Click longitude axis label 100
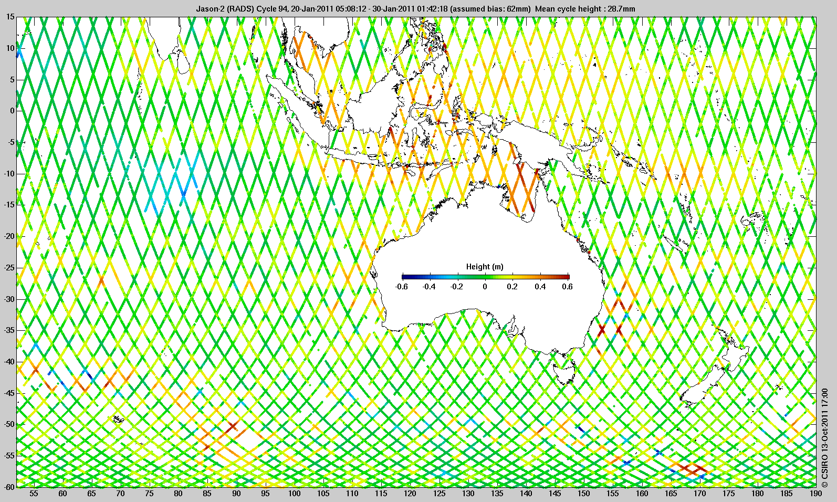Screen dimensions: 837x502 tap(295, 494)
